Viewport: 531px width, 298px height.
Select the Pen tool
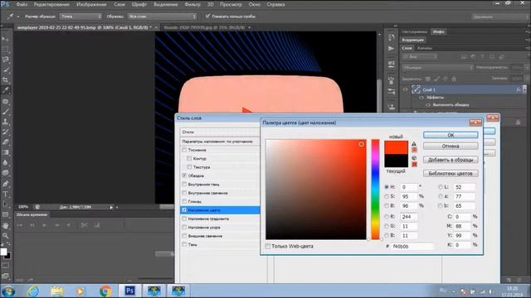(6, 184)
